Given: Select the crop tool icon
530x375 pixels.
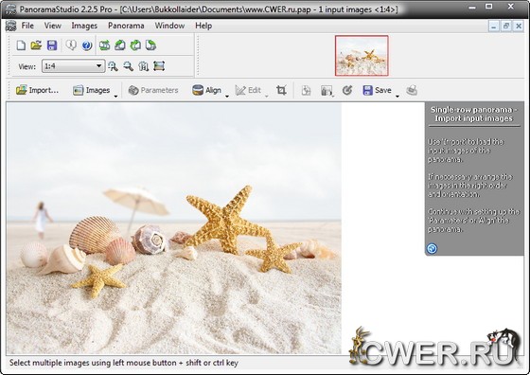Looking at the screenshot, I should pos(281,90).
